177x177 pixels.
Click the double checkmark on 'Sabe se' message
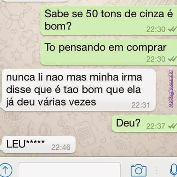tap(172, 29)
